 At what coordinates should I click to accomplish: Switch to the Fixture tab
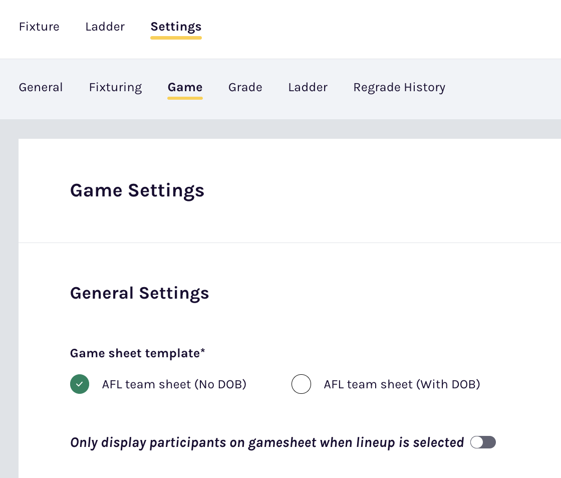[39, 27]
